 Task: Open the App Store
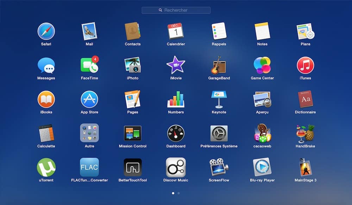click(x=89, y=99)
